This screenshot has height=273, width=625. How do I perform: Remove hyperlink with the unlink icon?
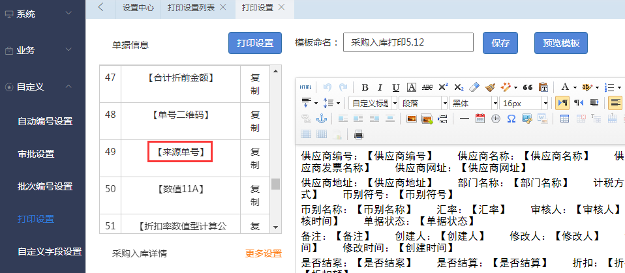[306, 119]
